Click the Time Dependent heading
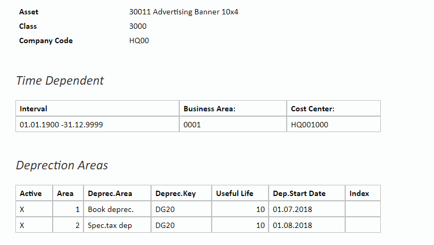The width and height of the screenshot is (434, 245). point(60,80)
